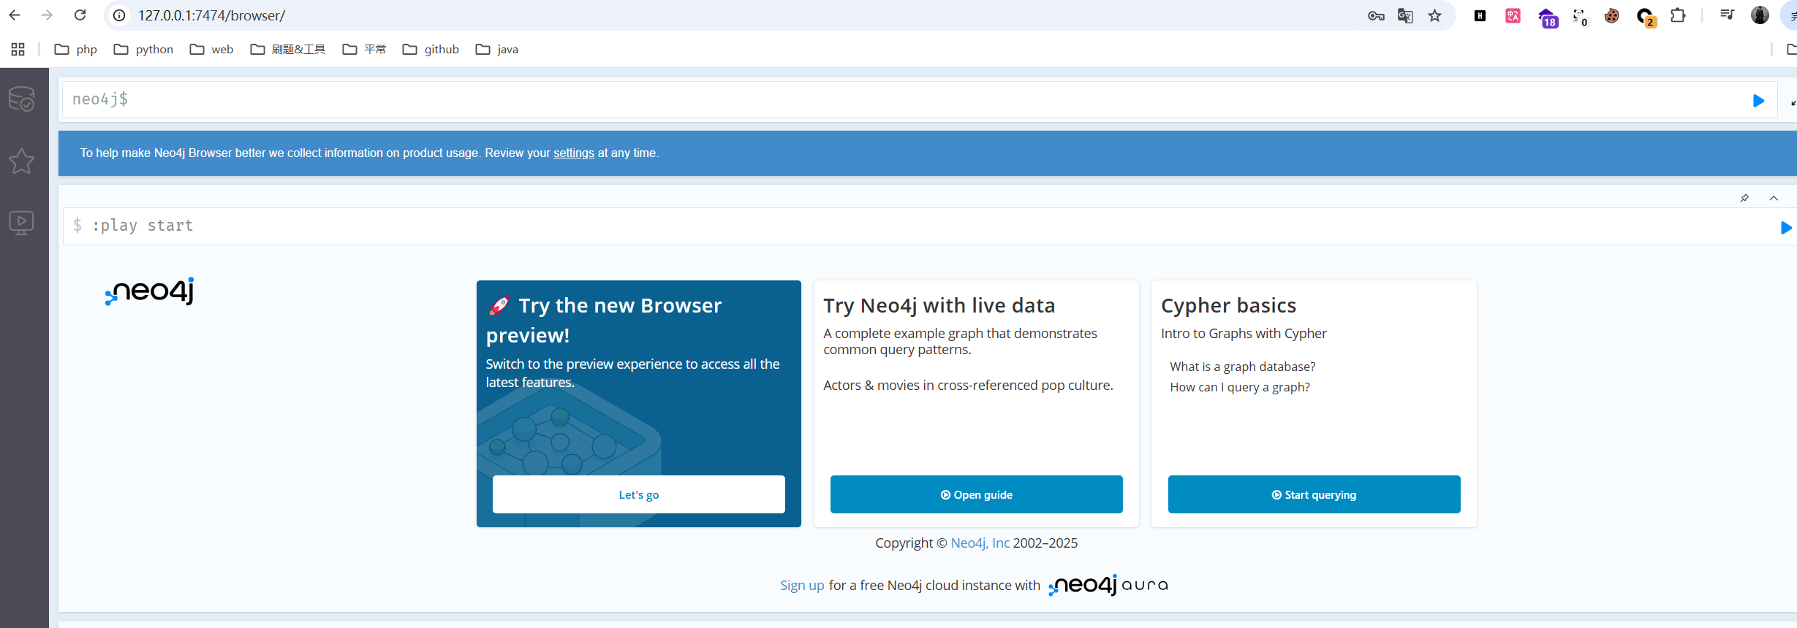This screenshot has width=1797, height=628.
Task: Click the Cypher basics heading
Action: pyautogui.click(x=1229, y=305)
